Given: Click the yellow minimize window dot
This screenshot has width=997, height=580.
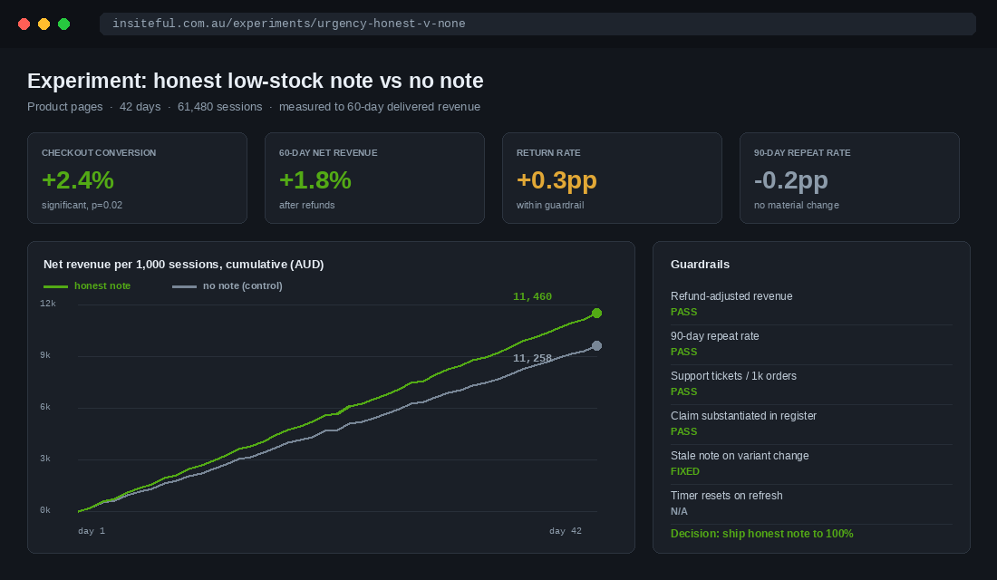Looking at the screenshot, I should click(44, 24).
